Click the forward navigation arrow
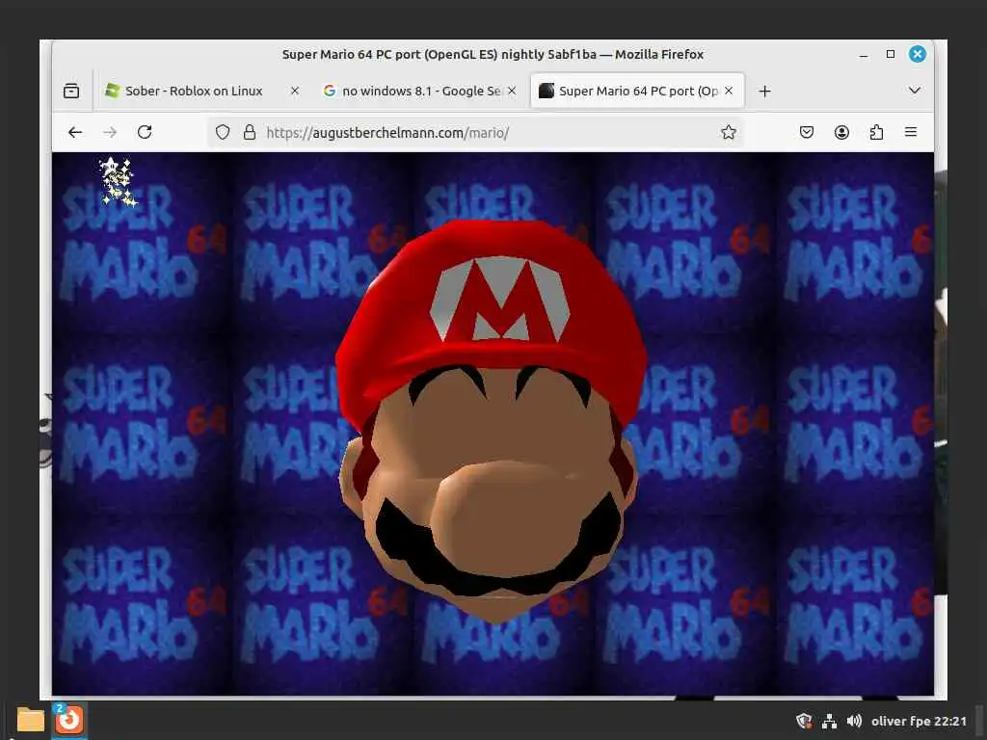 pyautogui.click(x=110, y=132)
